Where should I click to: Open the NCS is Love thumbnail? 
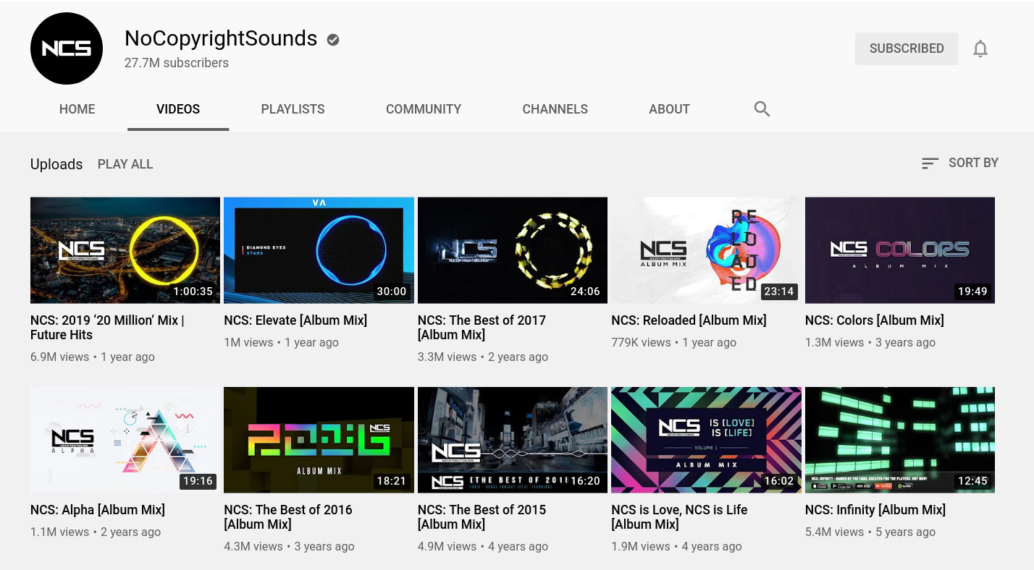[x=706, y=440]
